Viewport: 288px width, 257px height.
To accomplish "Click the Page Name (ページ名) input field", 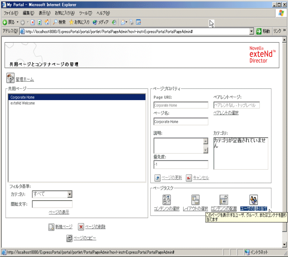I will tap(181, 121).
